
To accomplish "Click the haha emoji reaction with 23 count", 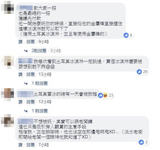I will point(105,95).
